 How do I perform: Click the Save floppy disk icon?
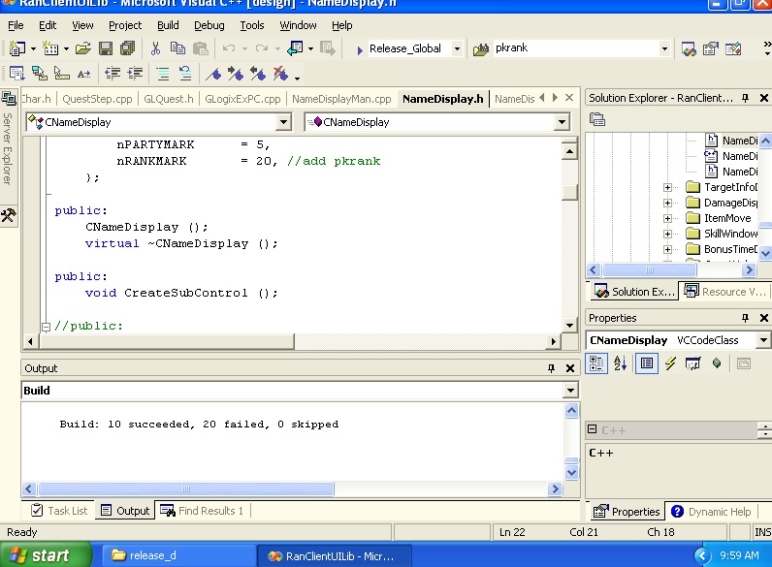tap(106, 48)
